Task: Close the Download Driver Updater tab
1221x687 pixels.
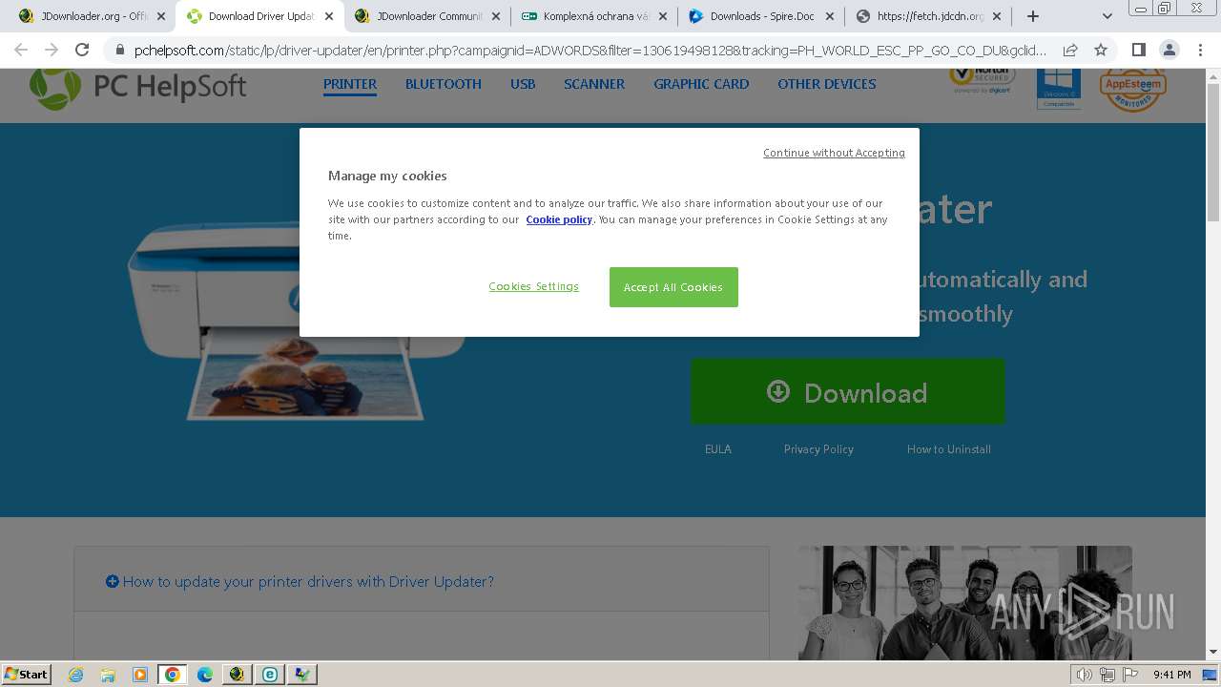Action: 329,16
